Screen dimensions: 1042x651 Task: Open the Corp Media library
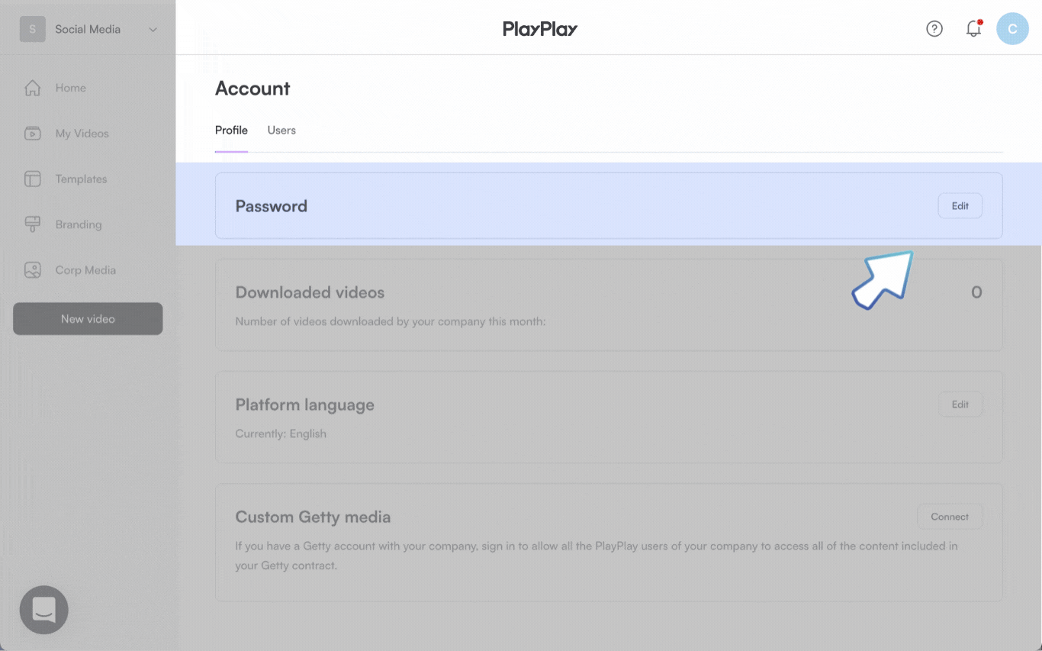(x=85, y=269)
